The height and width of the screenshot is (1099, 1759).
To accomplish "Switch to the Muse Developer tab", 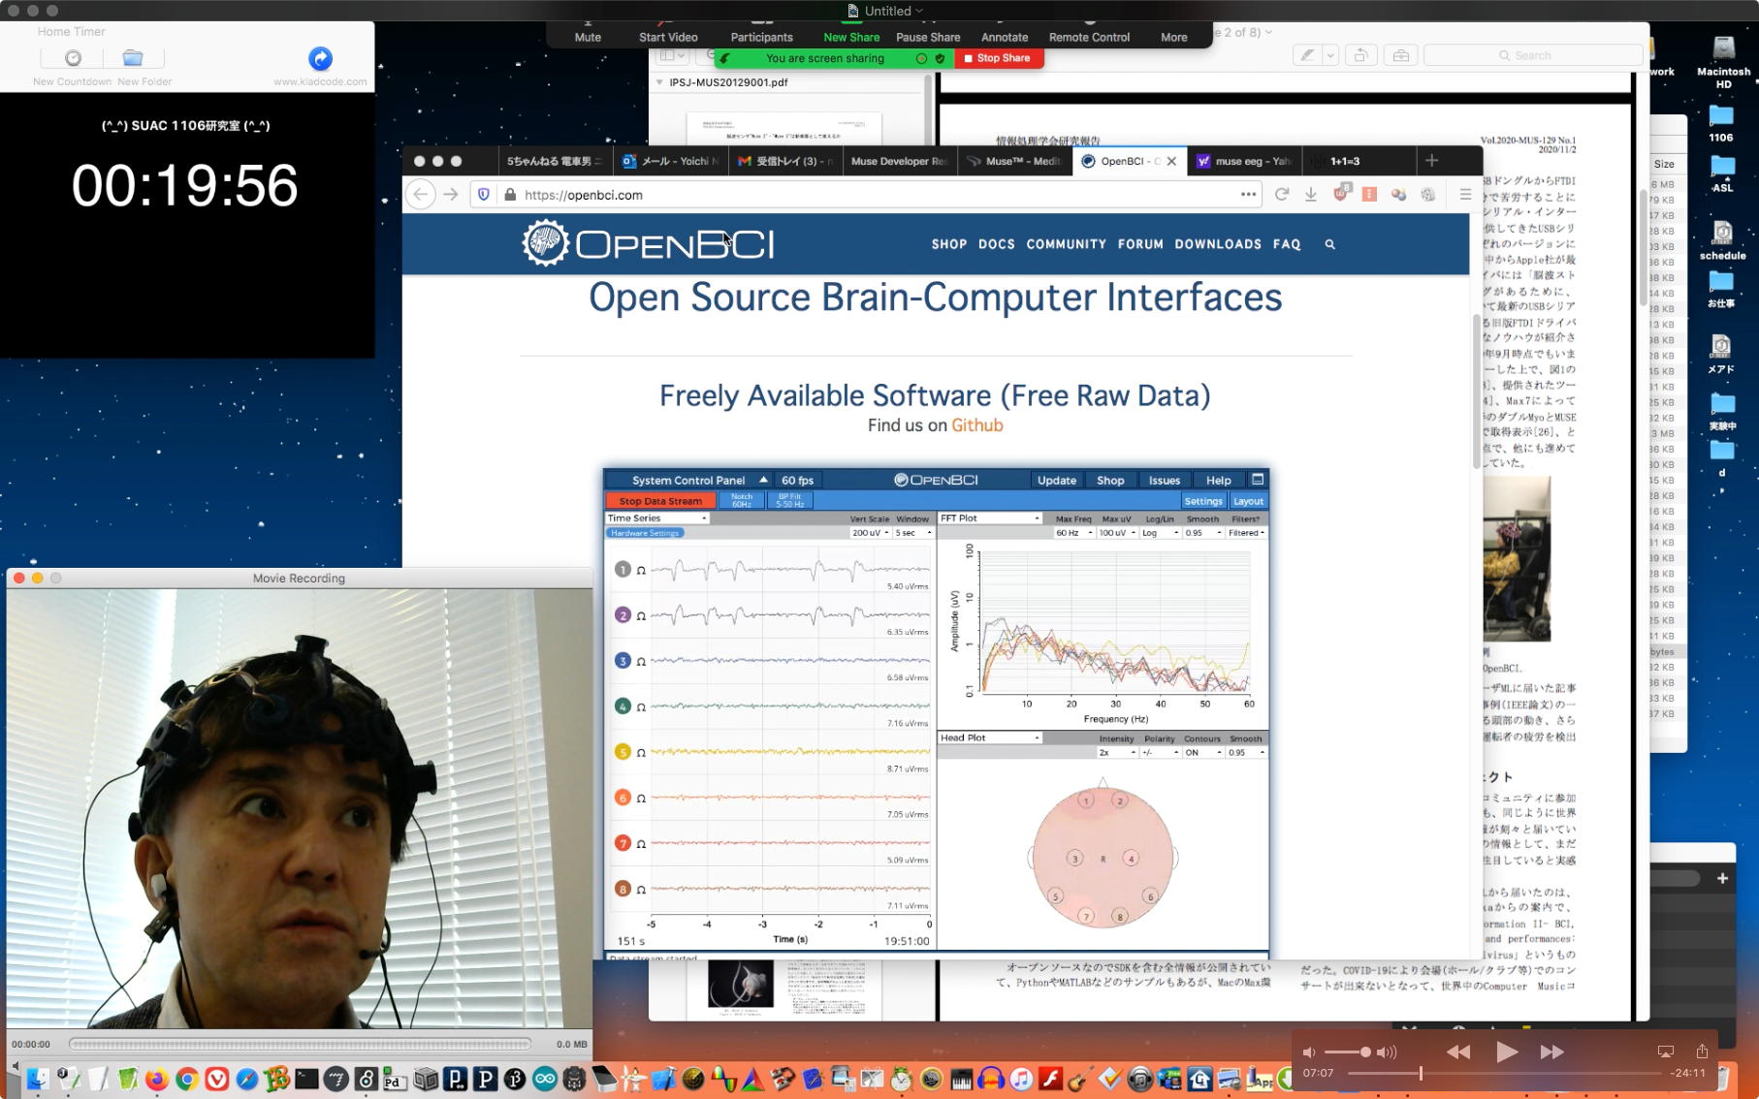I will point(899,161).
